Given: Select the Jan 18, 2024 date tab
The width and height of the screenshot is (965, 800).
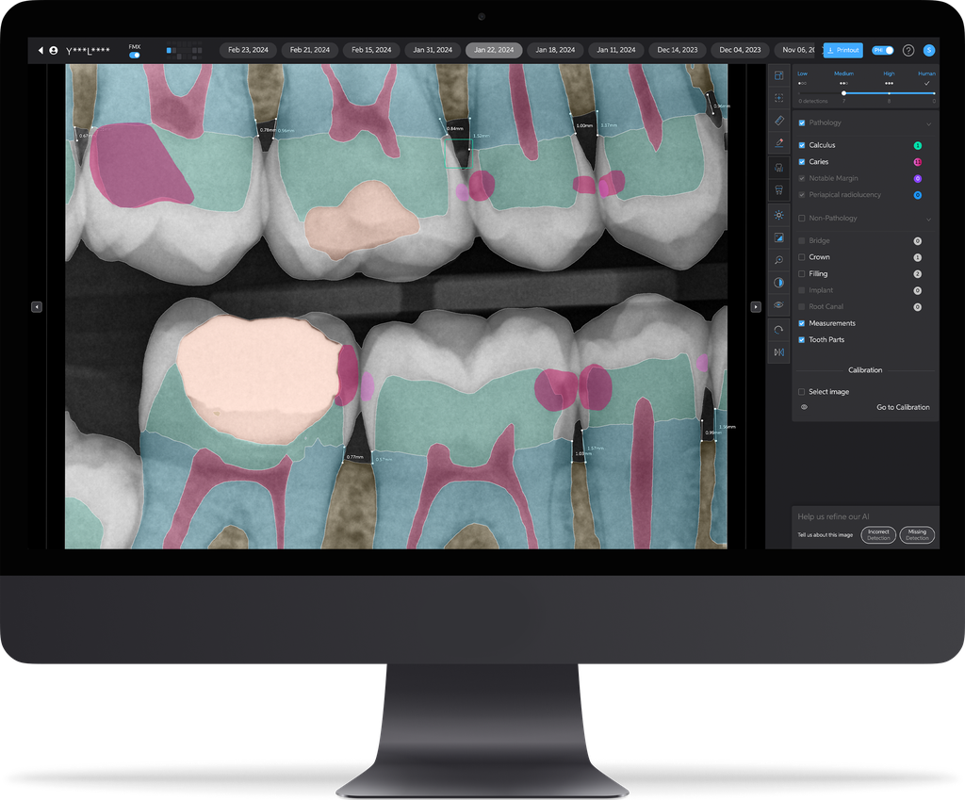Looking at the screenshot, I should pyautogui.click(x=555, y=50).
